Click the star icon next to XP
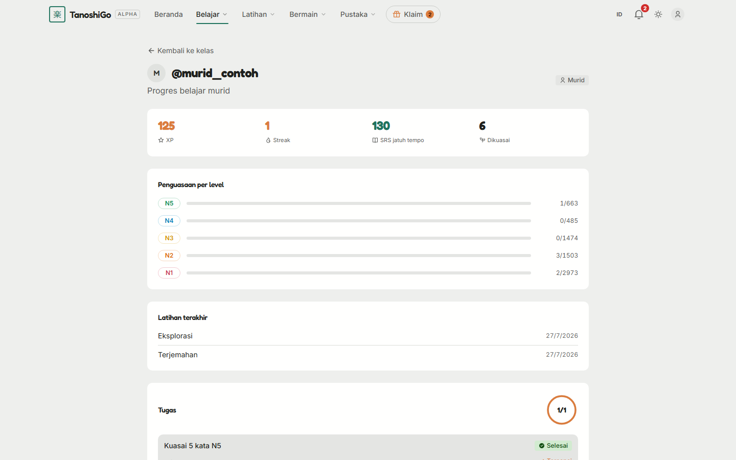Image resolution: width=736 pixels, height=460 pixels. point(161,140)
